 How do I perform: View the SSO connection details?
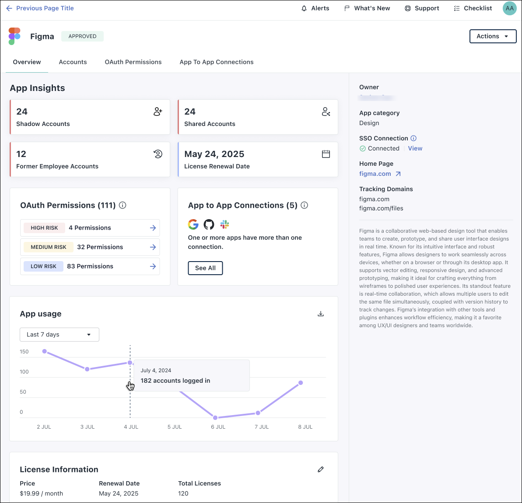point(415,148)
